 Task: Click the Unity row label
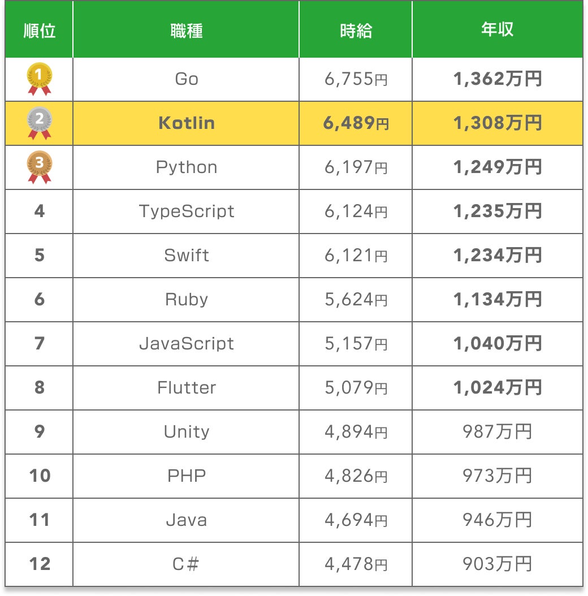click(x=186, y=432)
